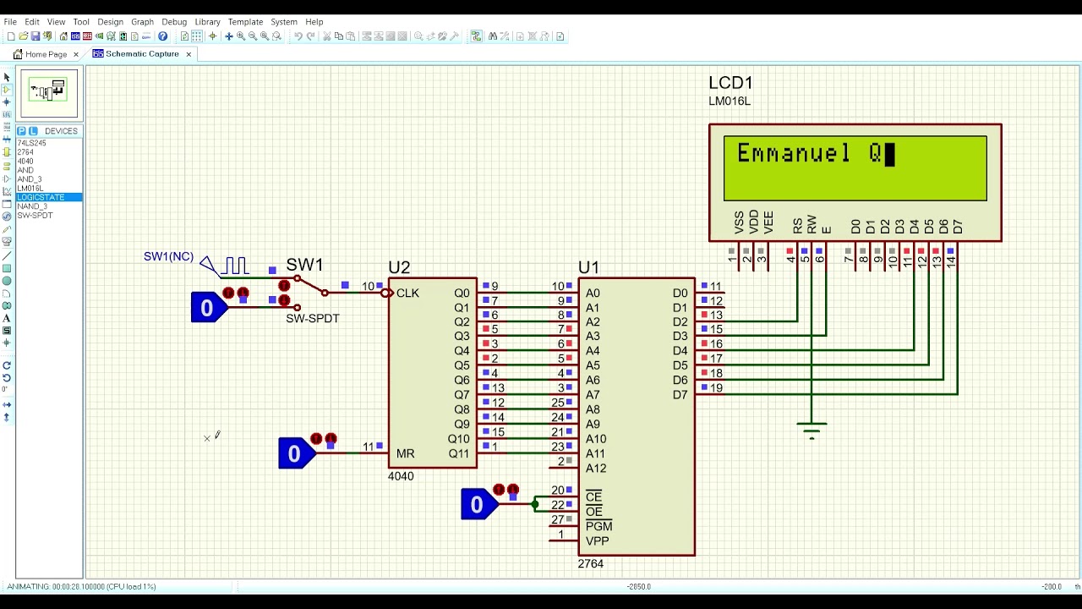Select SW-SPDT in the devices list
The width and height of the screenshot is (1082, 609).
(49, 216)
